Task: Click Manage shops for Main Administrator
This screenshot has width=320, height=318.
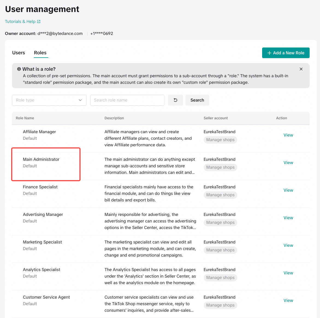Action: tap(220, 167)
